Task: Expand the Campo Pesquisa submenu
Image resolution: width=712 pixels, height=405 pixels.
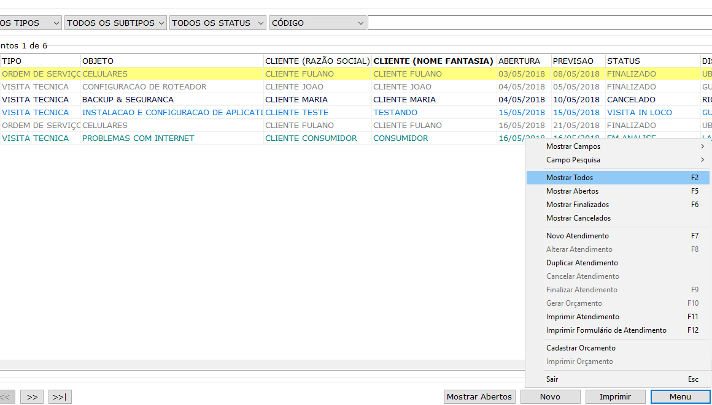Action: (618, 160)
